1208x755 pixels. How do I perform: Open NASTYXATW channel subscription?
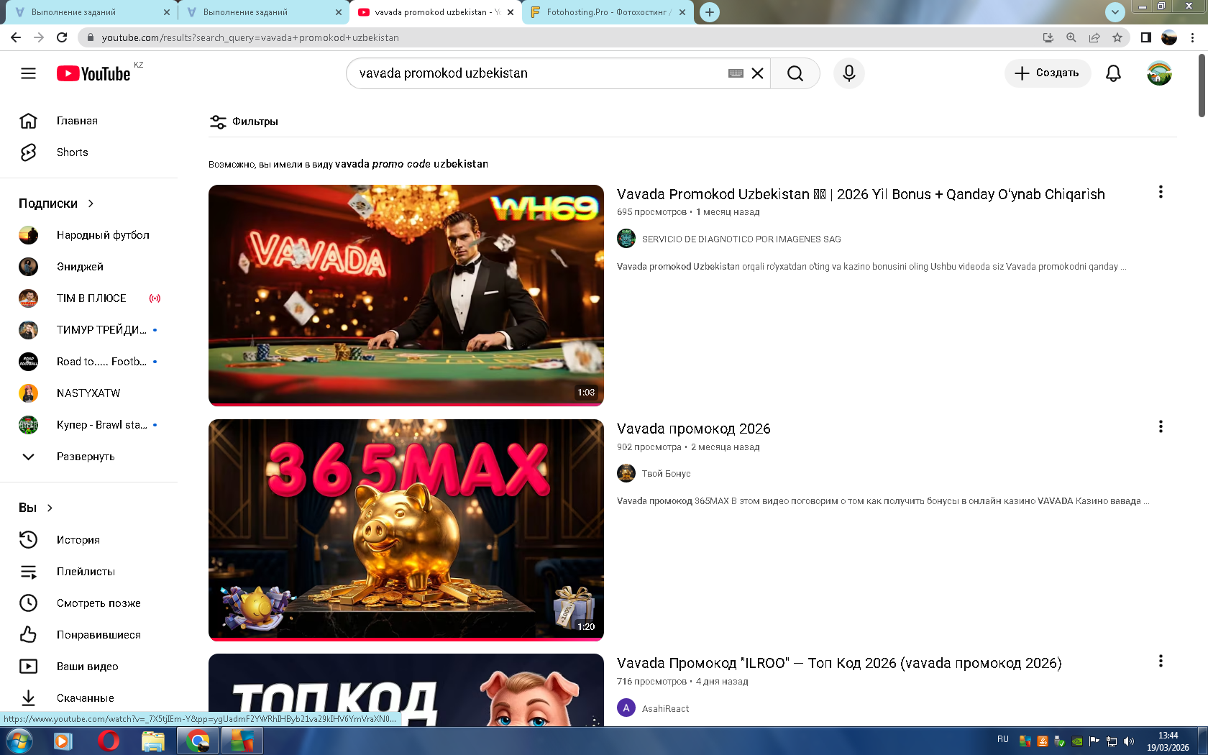pyautogui.click(x=89, y=393)
